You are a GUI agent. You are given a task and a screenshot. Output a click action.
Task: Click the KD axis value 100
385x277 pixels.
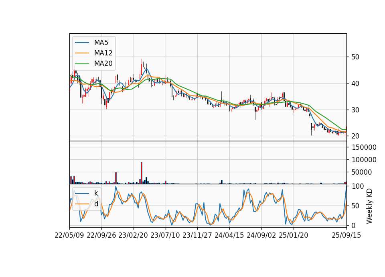357,186
